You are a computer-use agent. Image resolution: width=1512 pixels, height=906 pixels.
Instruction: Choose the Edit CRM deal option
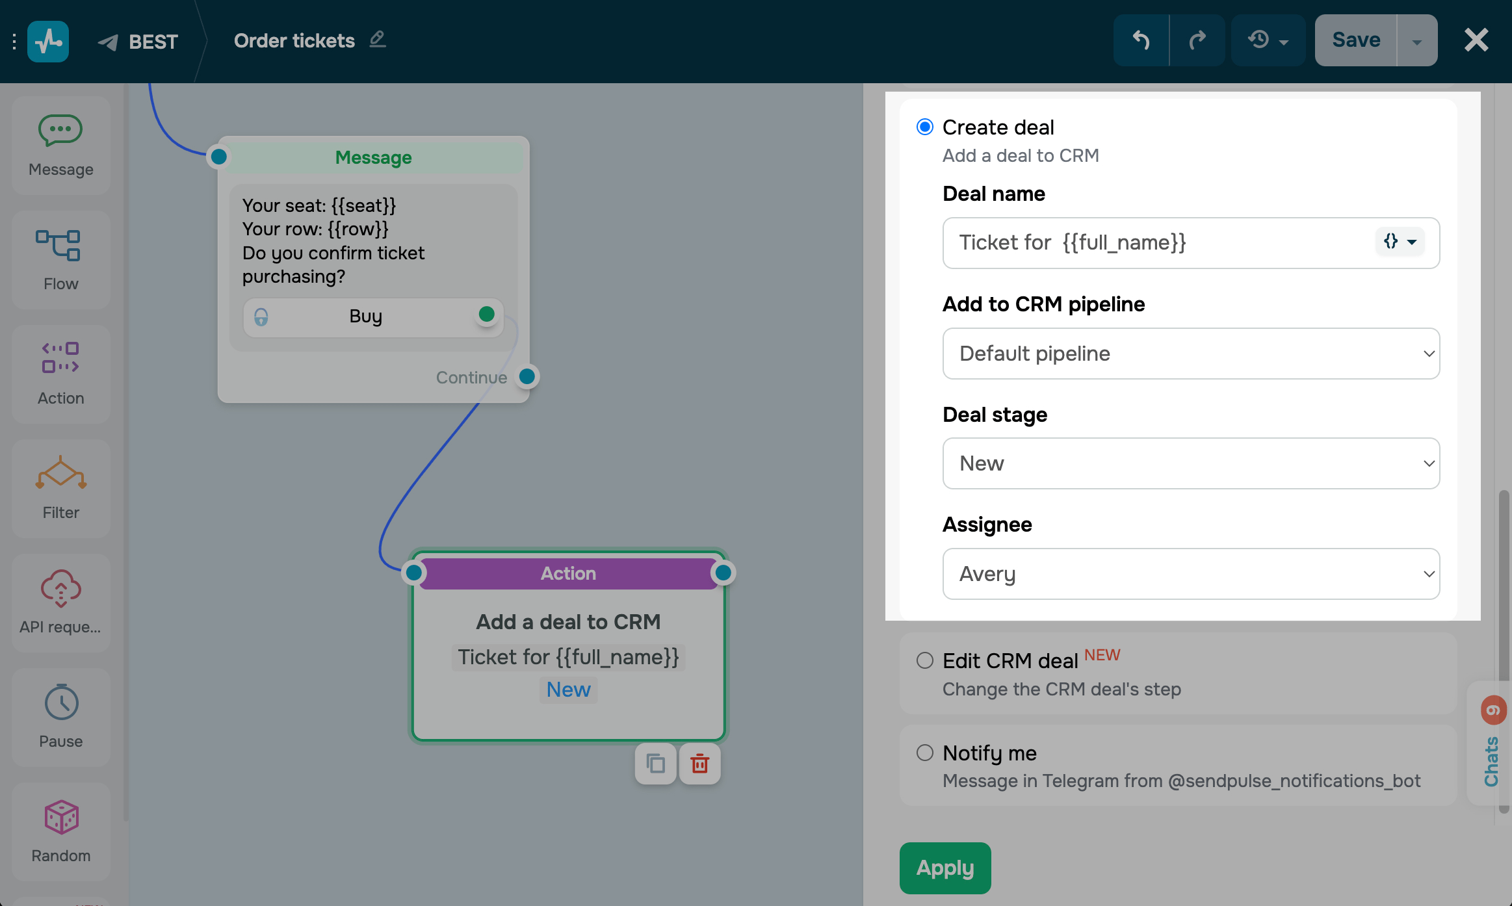pyautogui.click(x=924, y=660)
